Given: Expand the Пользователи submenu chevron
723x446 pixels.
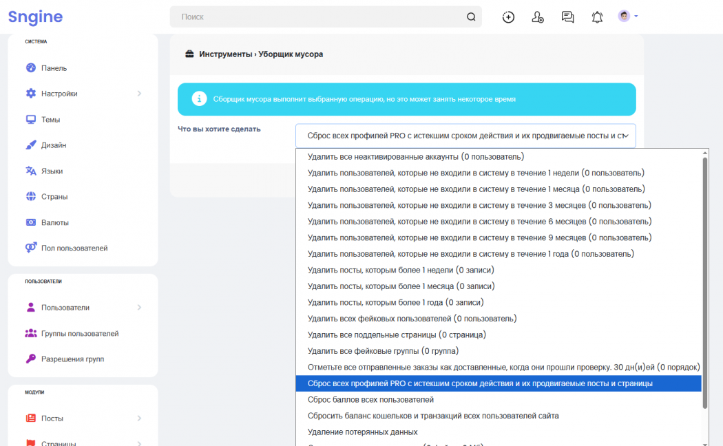Looking at the screenshot, I should coord(139,308).
